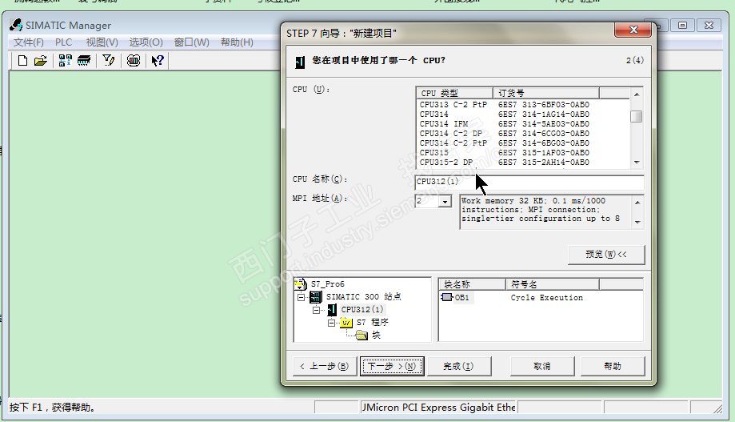The height and width of the screenshot is (422, 735).
Task: Click the 块名称 column header
Action: click(x=472, y=284)
